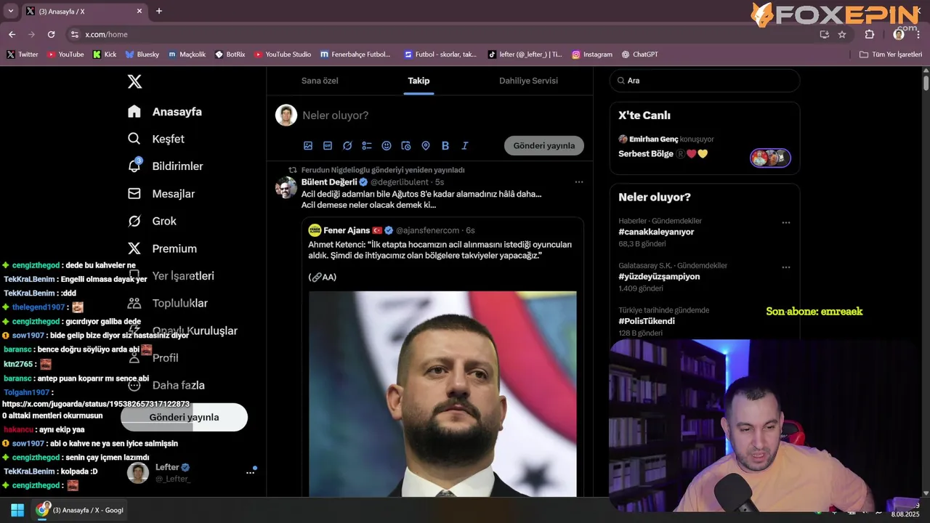Open Ahmet Ketenci photo in post
Image resolution: width=930 pixels, height=523 pixels.
[442, 394]
